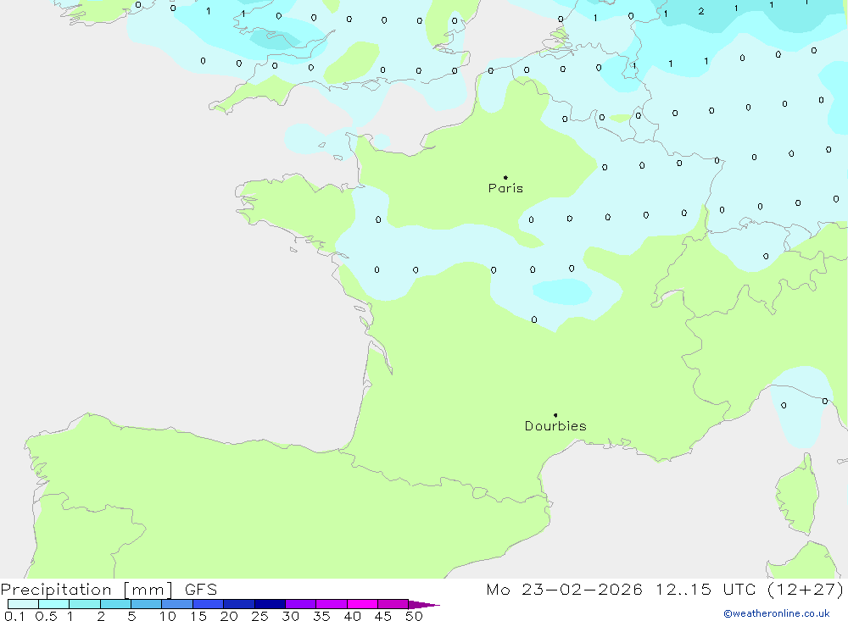This screenshot has height=621, width=848.
Task: Click the 25–30 mm legend swatch
Action: click(270, 604)
